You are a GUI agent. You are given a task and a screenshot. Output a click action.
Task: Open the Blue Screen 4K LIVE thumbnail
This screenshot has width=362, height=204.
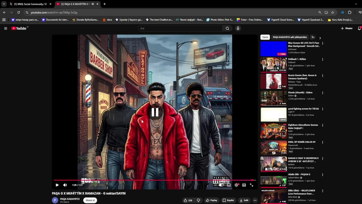[x=273, y=49]
